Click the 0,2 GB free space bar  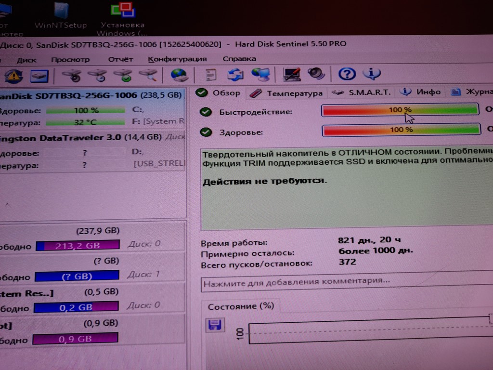(76, 307)
